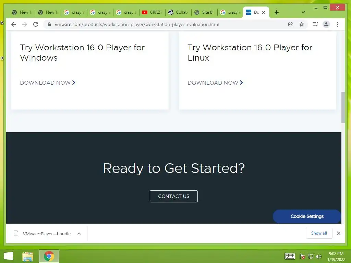Close the active VMware download tab
The width and height of the screenshot is (351, 263).
click(x=264, y=12)
